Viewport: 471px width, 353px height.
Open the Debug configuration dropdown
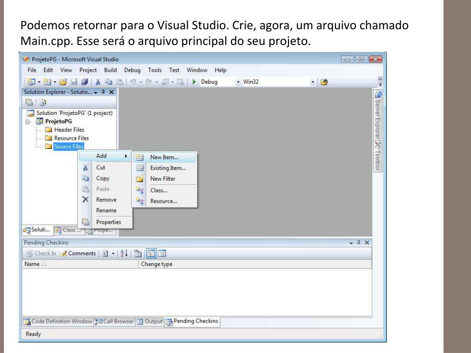click(x=238, y=82)
